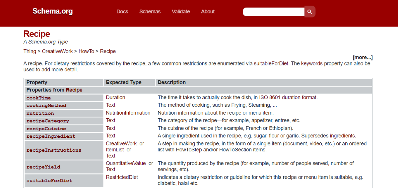Open Text type for recipeInstructions
This screenshot has height=188, width=398.
coord(110,156)
